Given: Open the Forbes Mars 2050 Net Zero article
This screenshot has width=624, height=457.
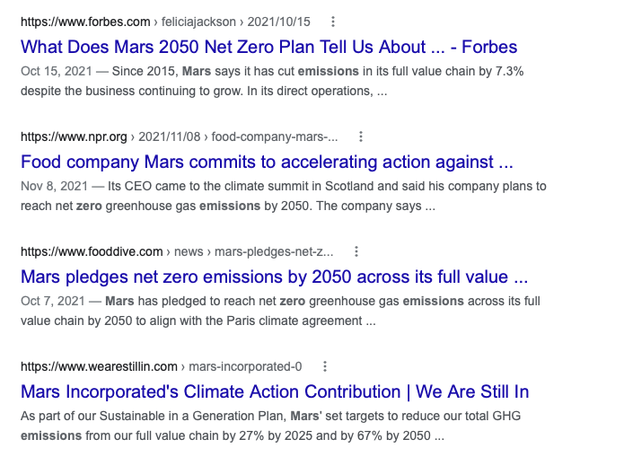Looking at the screenshot, I should (268, 47).
